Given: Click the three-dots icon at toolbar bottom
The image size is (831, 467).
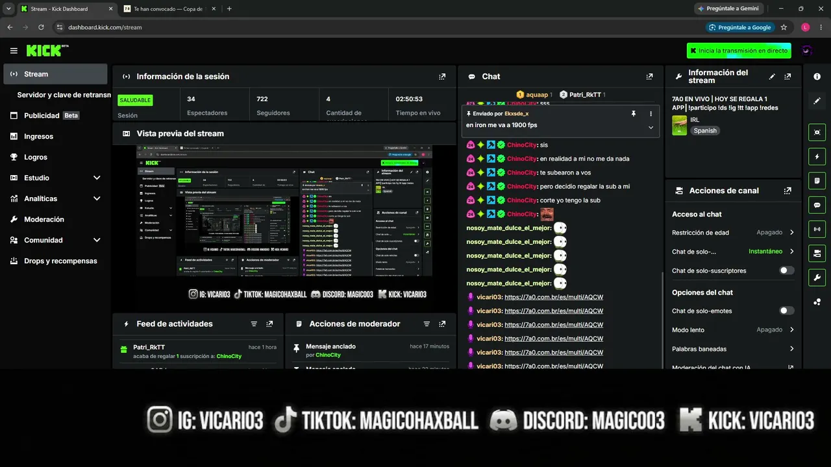Looking at the screenshot, I should click(817, 302).
